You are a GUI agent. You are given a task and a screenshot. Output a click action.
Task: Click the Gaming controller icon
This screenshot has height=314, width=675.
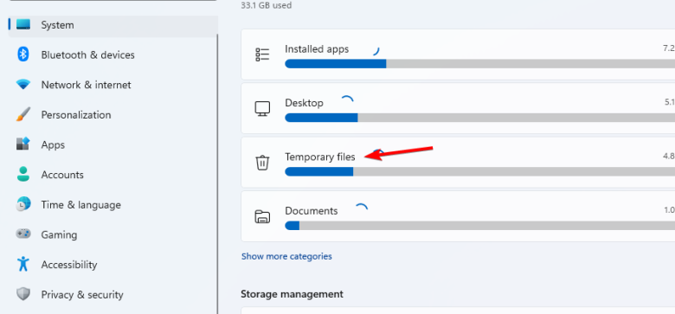pos(23,234)
